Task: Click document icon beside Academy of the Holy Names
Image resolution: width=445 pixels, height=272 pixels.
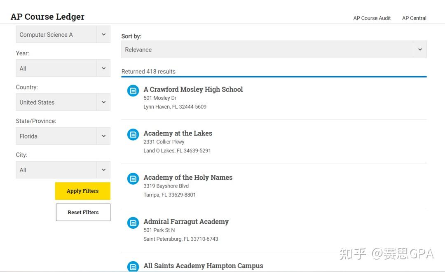Action: pyautogui.click(x=133, y=178)
